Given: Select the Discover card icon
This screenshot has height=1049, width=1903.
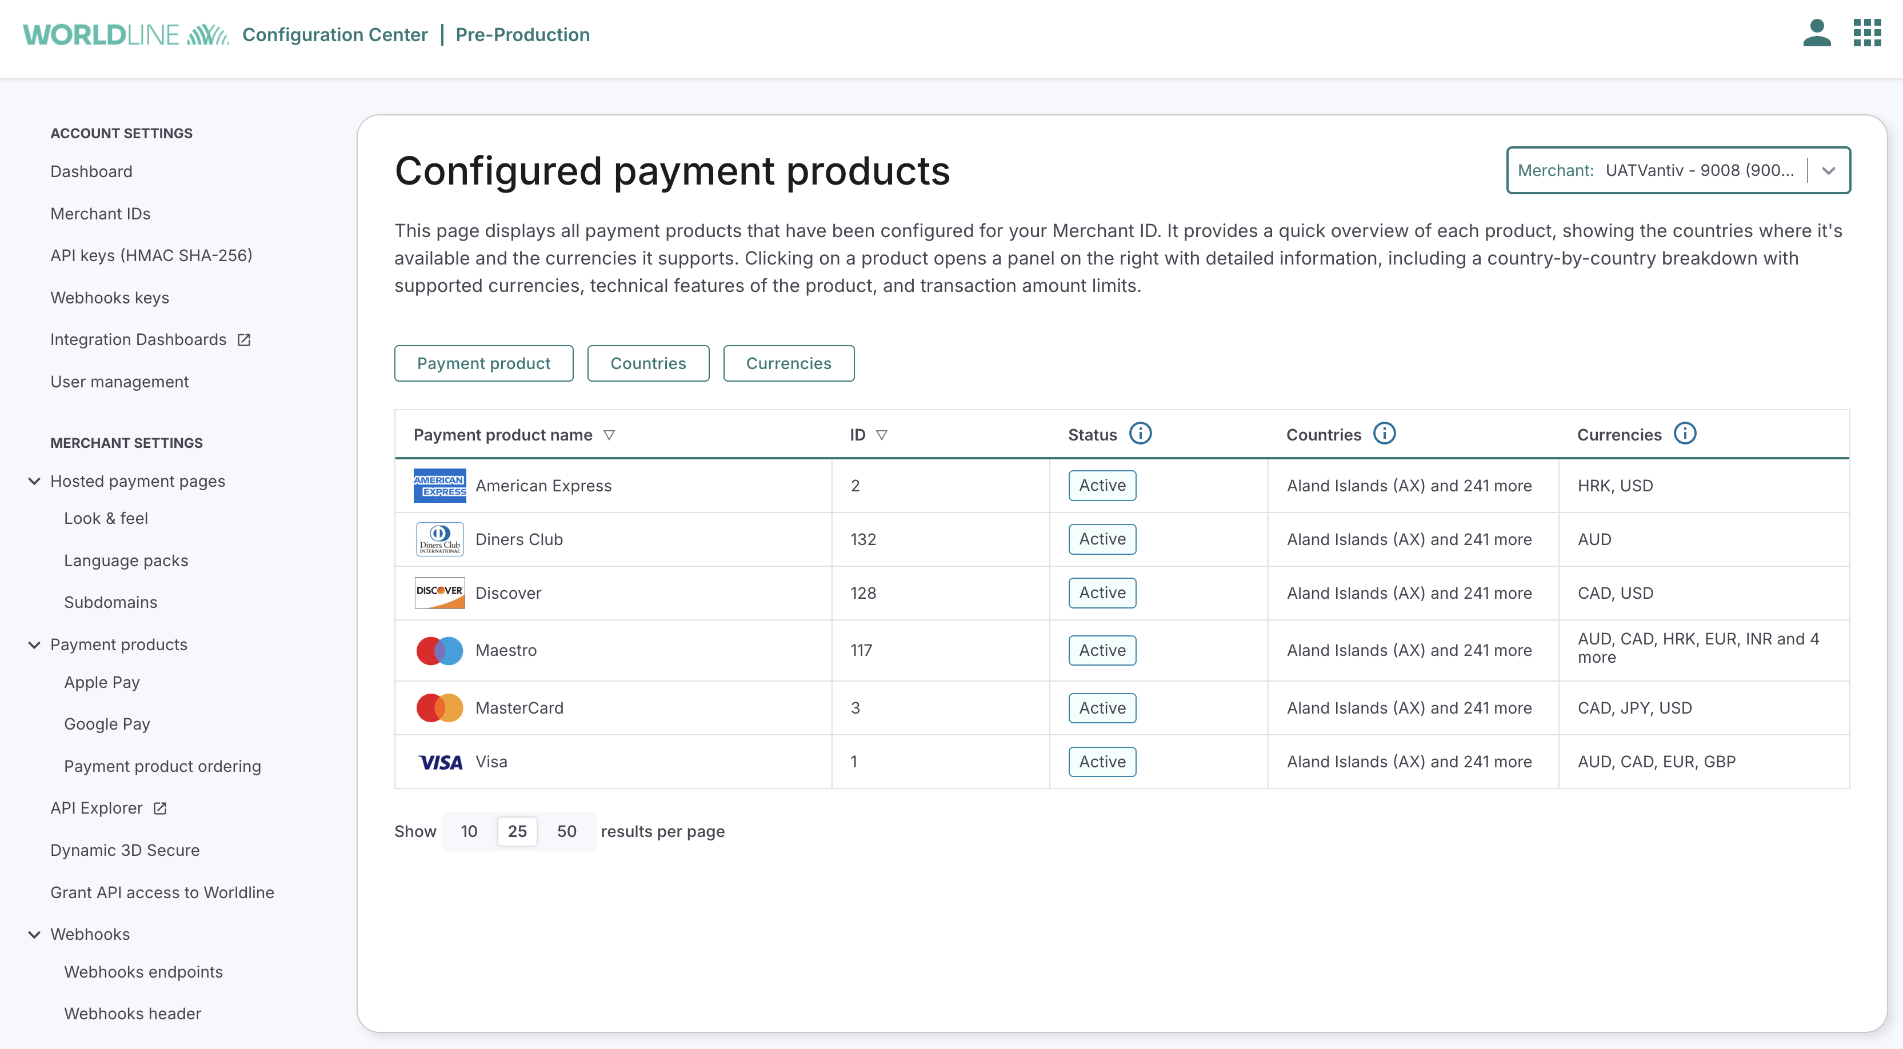Looking at the screenshot, I should [x=439, y=592].
